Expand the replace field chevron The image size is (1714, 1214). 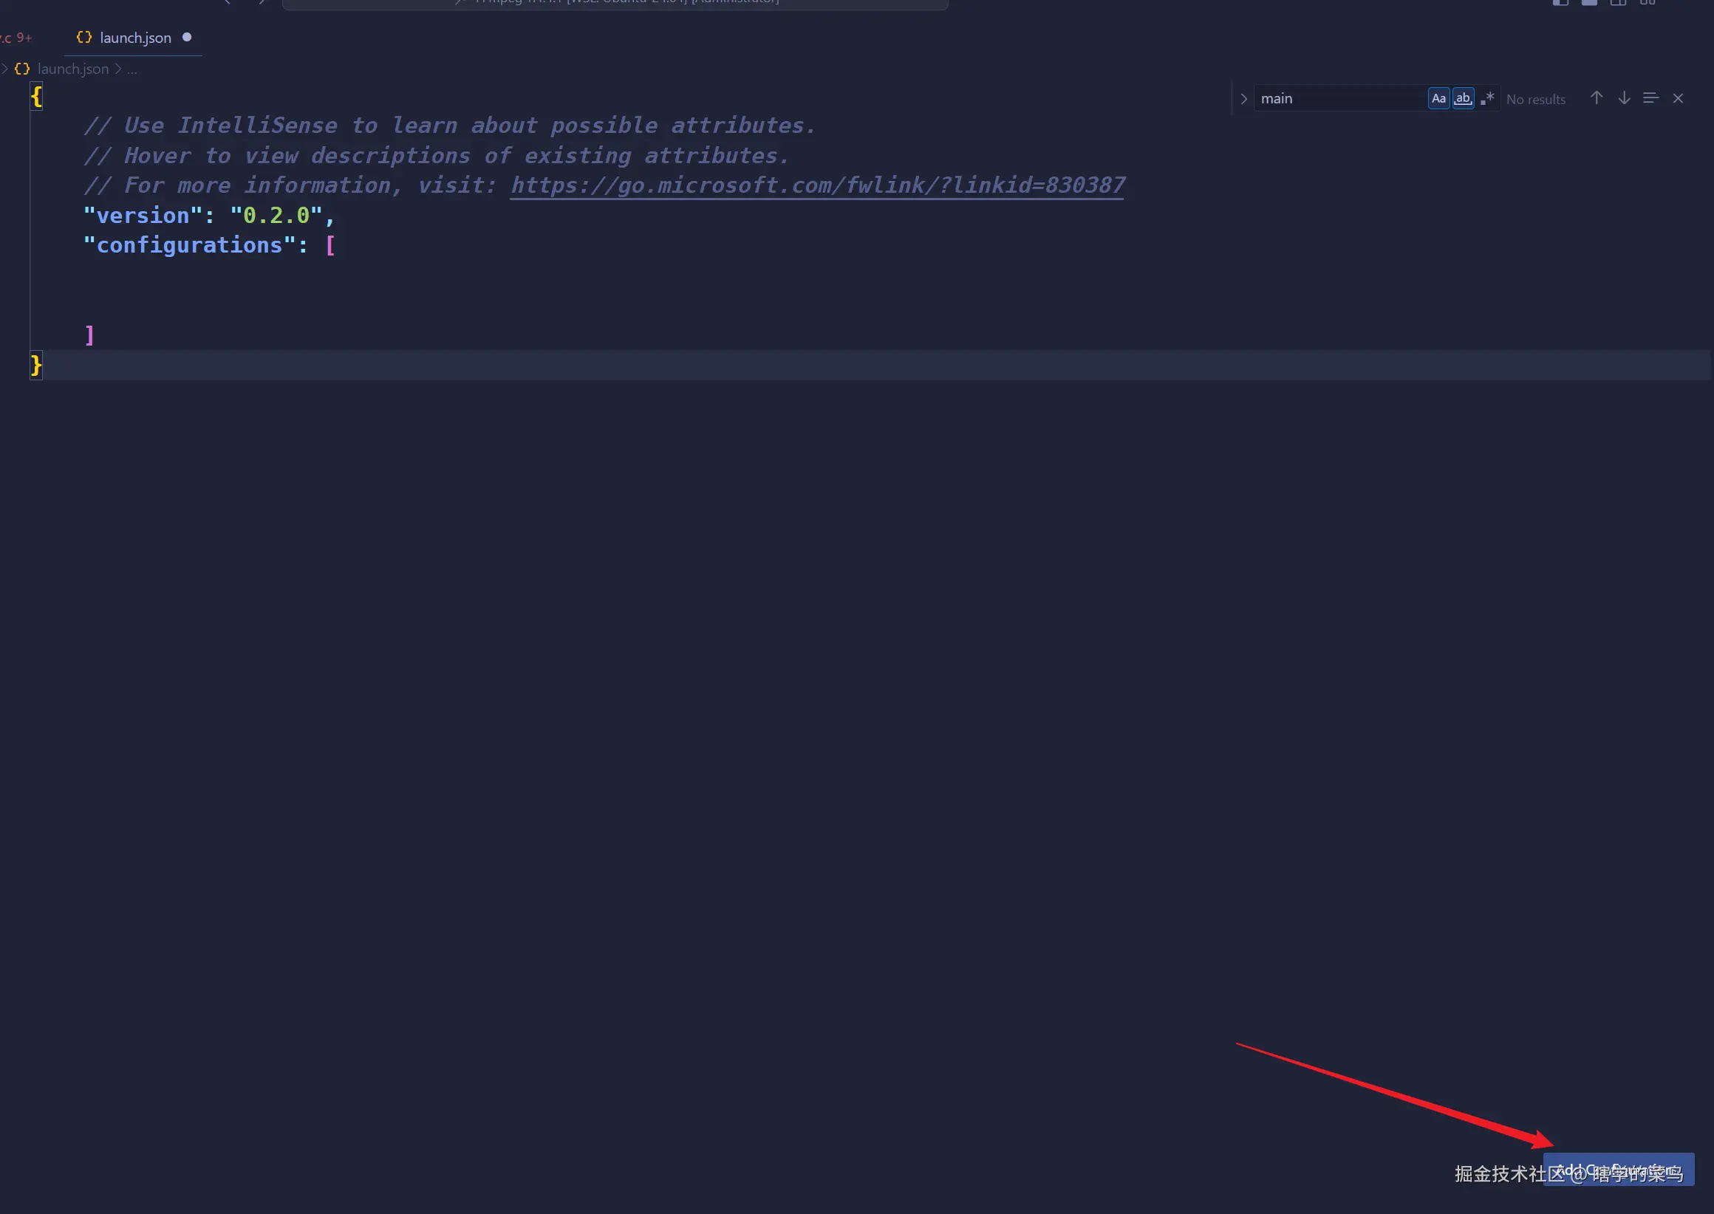[1243, 99]
